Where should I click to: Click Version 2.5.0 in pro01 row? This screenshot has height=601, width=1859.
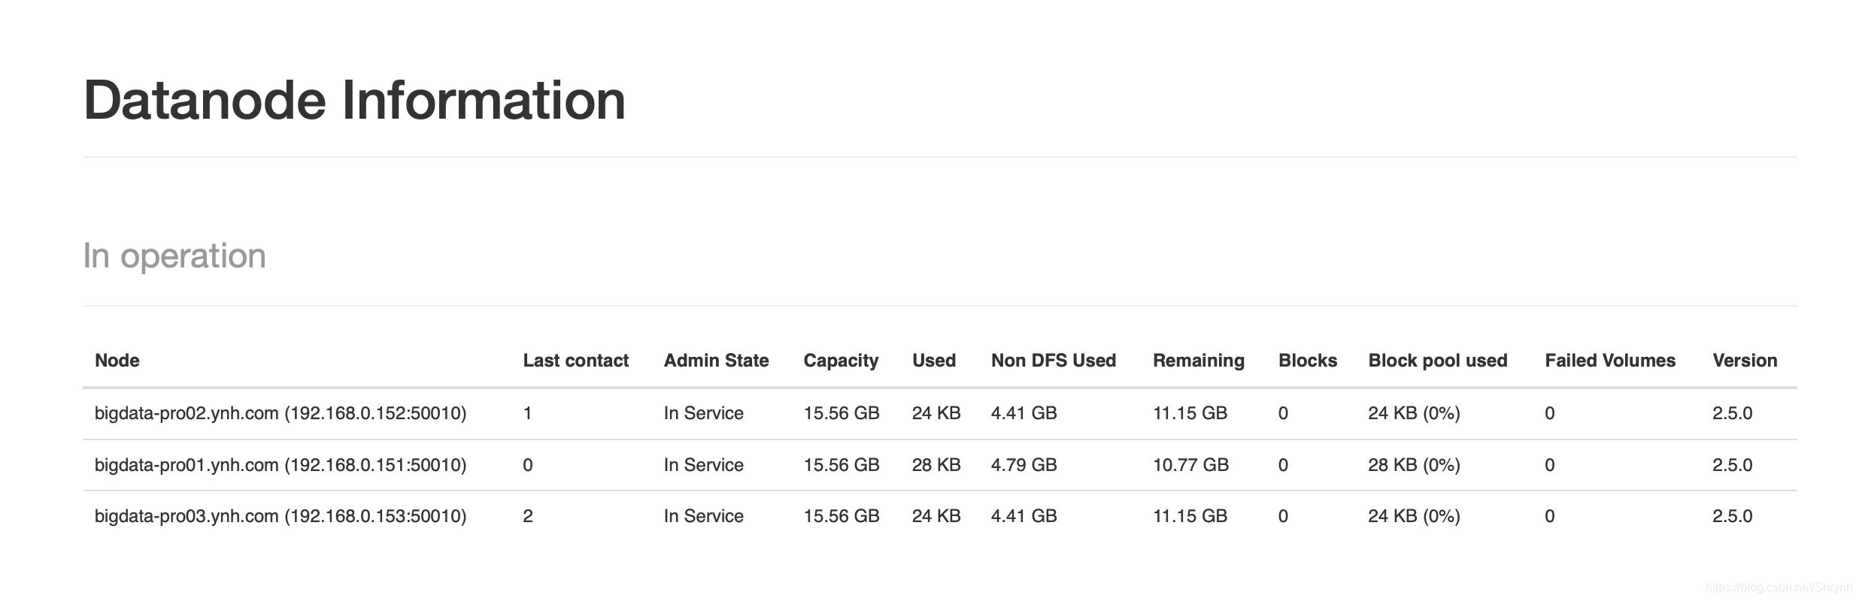1733,465
